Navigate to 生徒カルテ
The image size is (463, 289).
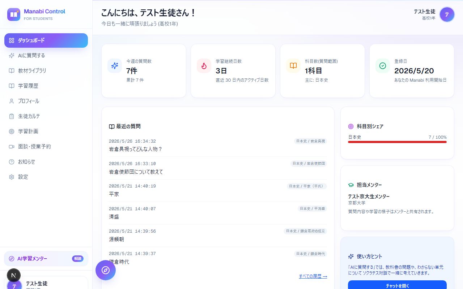click(46, 116)
